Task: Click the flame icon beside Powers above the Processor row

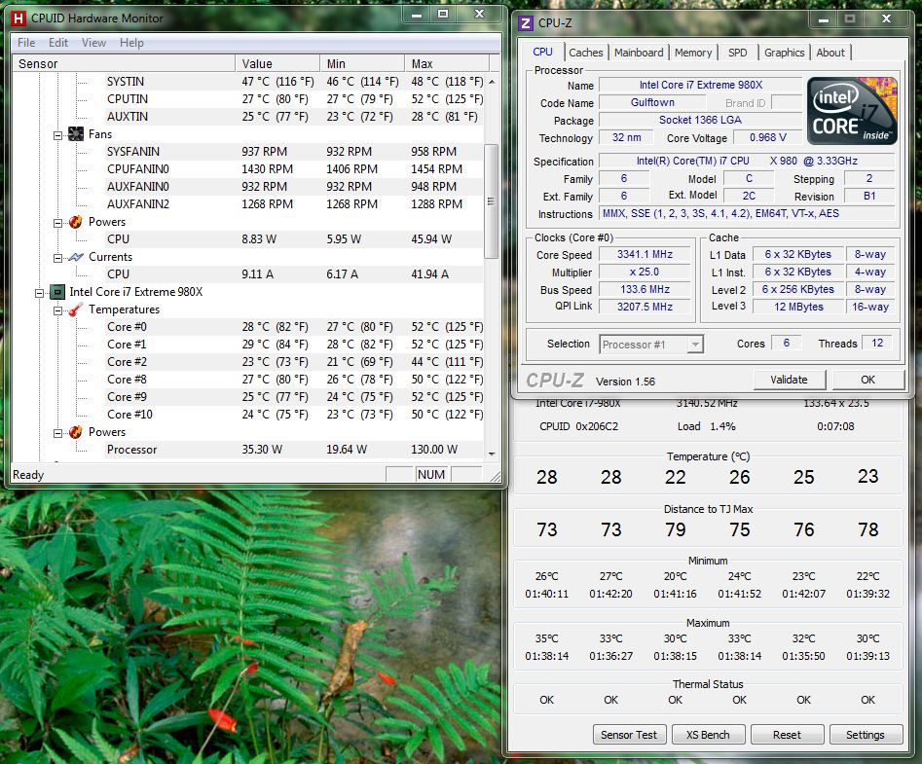Action: 75,432
